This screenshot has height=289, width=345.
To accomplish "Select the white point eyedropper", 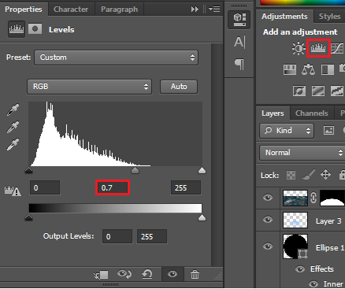I will (13, 144).
